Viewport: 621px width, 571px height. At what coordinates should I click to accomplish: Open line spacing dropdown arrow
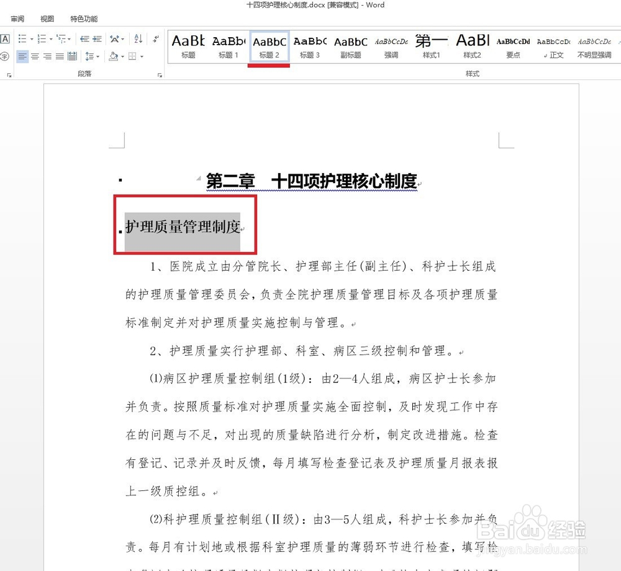[97, 56]
